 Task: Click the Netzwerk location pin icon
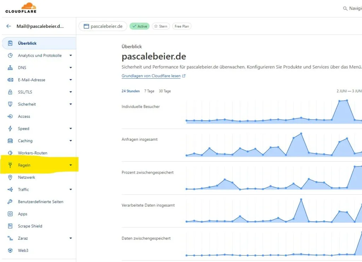tap(10, 177)
